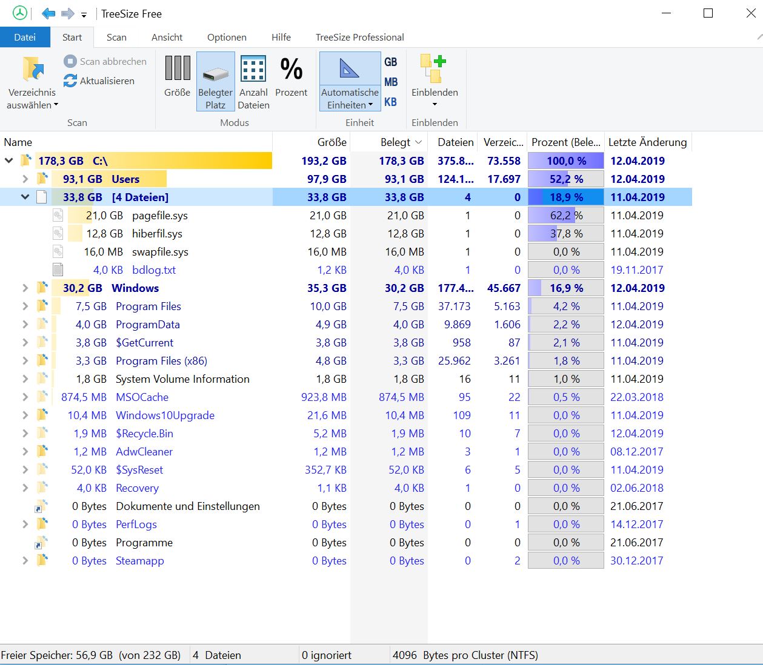Click the Steamapp folder icon
Viewport: 763px width, 665px height.
42,560
